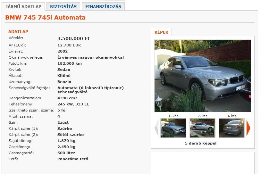Click the Adatlap section heading
261x174 pixels.
point(18,32)
